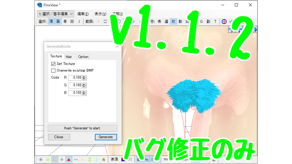Image resolution: width=292 pixels, height=164 pixels.
Task: Toggle rigid body (剛) selection mode
Action: [72, 22]
